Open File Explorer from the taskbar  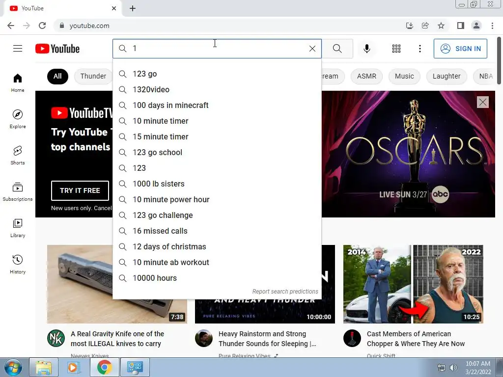point(44,367)
